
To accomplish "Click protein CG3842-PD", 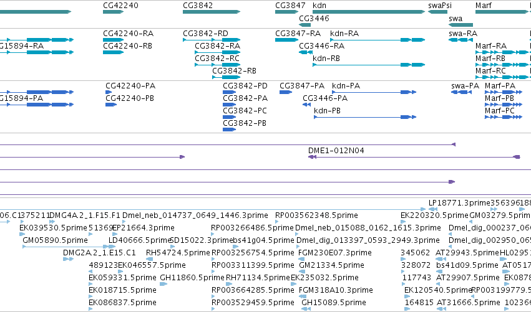I will (x=245, y=86).
